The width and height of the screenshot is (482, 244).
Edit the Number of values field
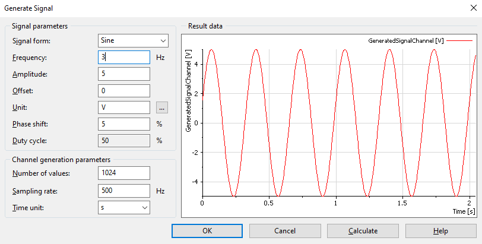123,173
